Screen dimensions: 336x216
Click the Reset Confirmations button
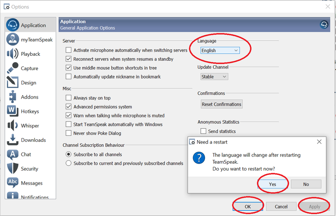(x=222, y=104)
